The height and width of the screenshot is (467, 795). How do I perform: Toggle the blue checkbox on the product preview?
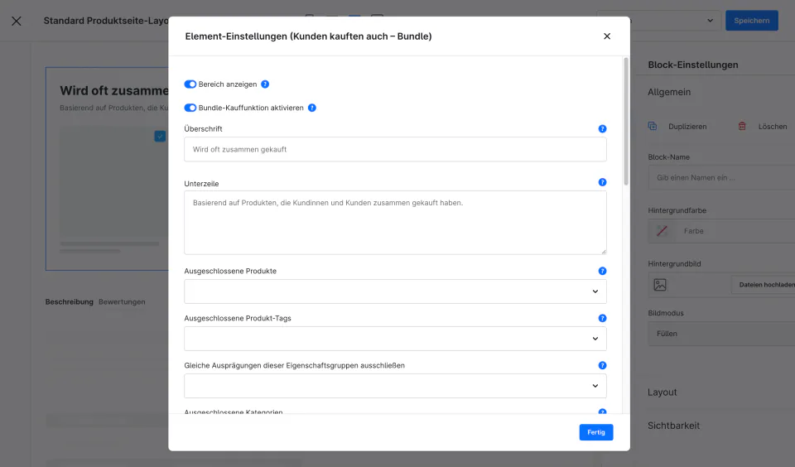coord(160,137)
